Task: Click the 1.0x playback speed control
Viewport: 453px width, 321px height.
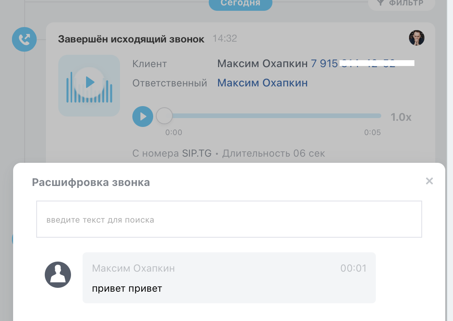Action: 401,117
